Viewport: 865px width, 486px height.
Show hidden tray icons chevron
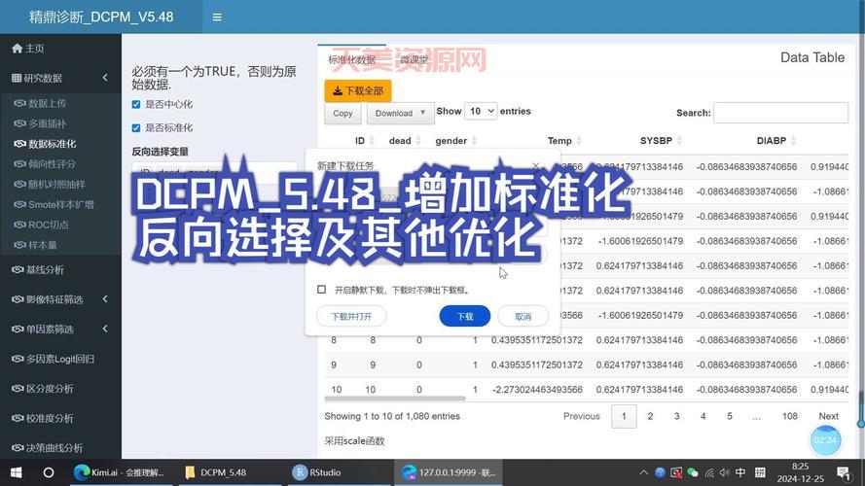[644, 472]
